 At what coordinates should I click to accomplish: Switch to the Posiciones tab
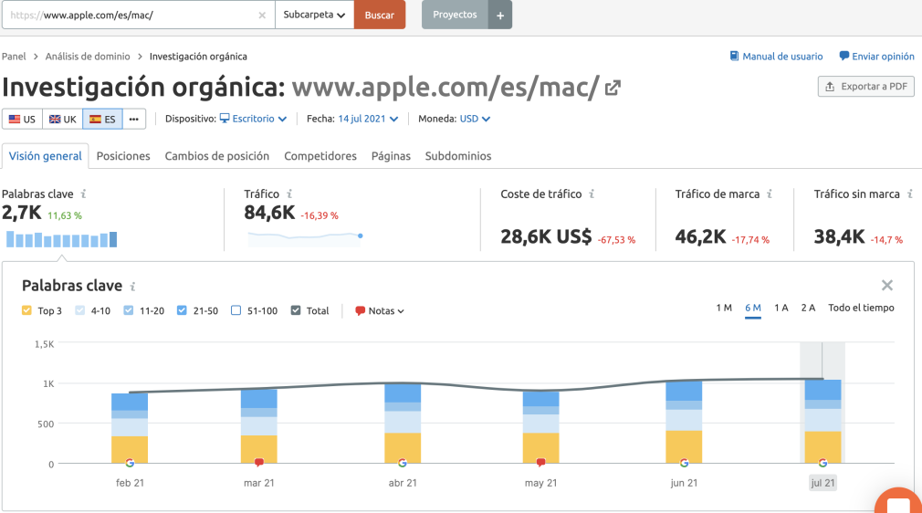(123, 156)
